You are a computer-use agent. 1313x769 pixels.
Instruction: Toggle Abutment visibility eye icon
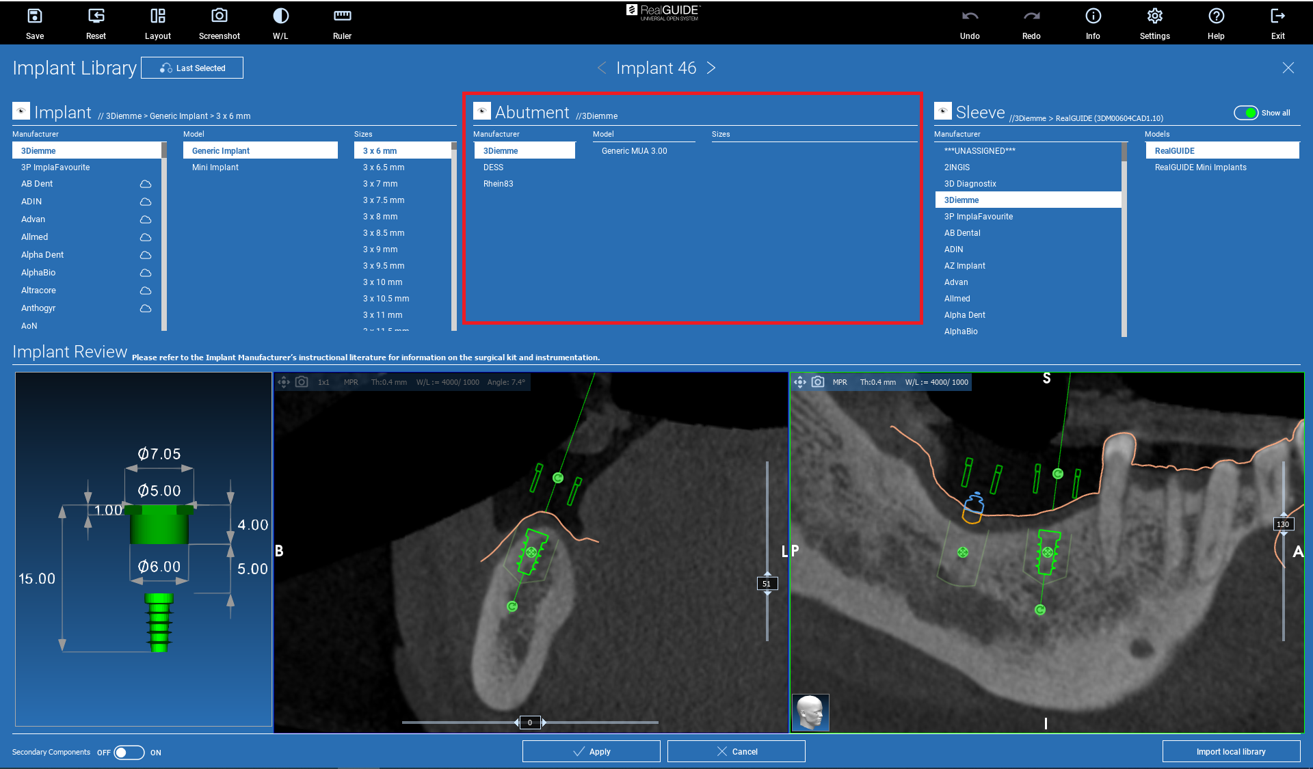pyautogui.click(x=482, y=111)
